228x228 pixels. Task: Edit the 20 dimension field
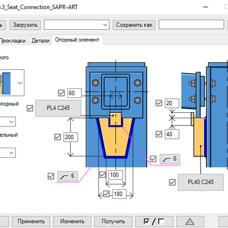point(172,103)
